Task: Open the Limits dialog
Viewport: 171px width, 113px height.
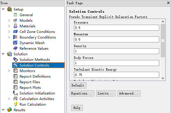Action: (x=106, y=93)
